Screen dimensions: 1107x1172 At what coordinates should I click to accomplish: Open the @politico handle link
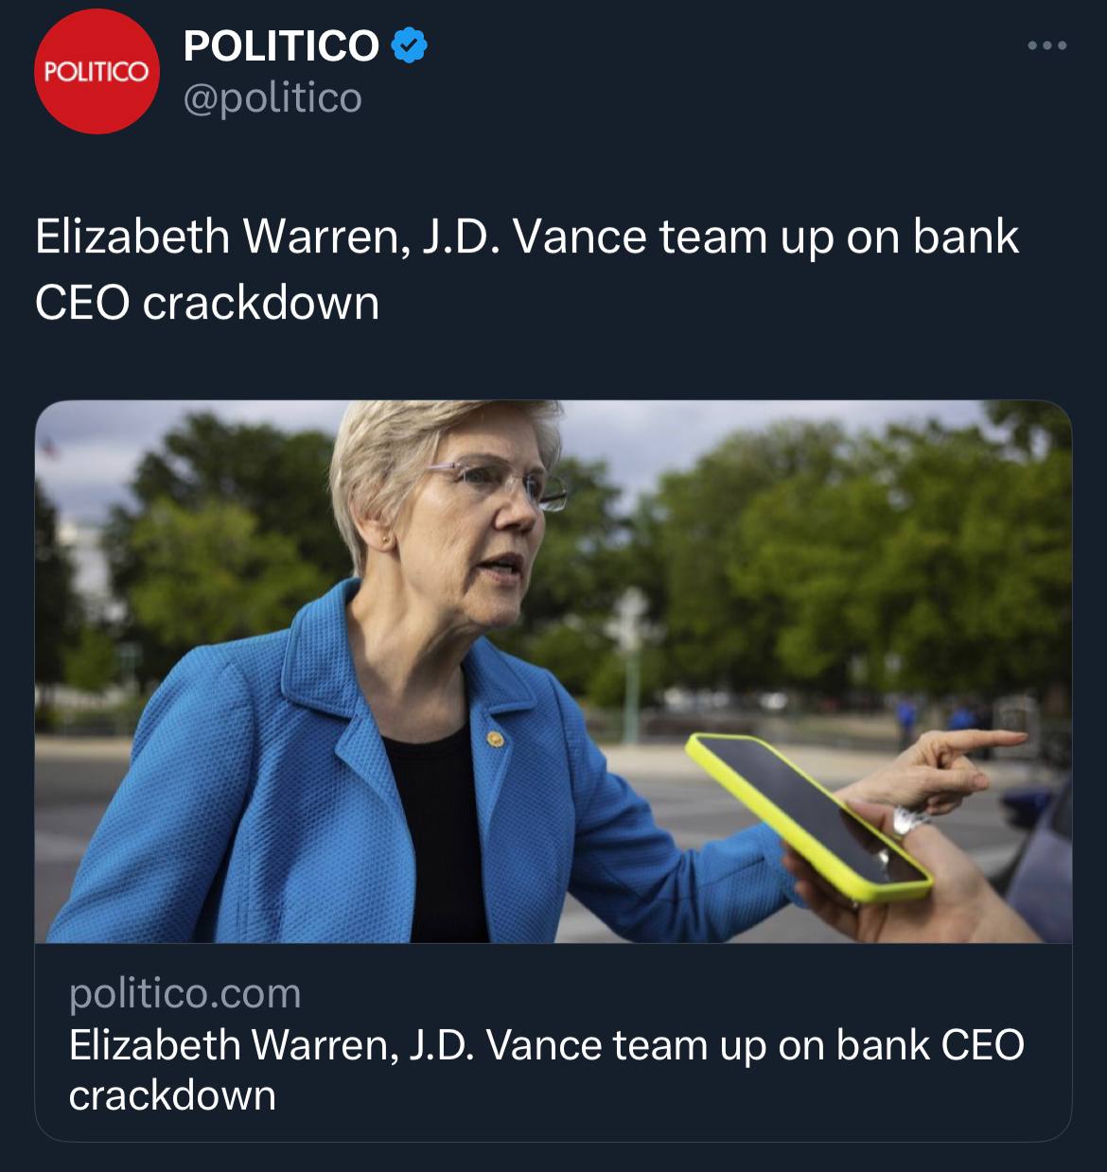click(x=272, y=97)
